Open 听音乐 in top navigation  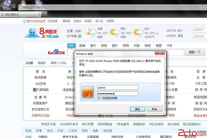click(x=88, y=21)
